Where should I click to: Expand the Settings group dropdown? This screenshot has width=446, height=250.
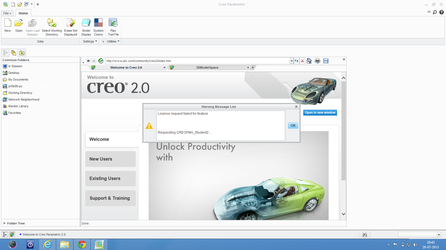pyautogui.click(x=90, y=41)
